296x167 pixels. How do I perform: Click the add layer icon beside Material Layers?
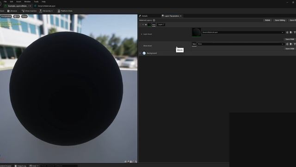click(154, 20)
